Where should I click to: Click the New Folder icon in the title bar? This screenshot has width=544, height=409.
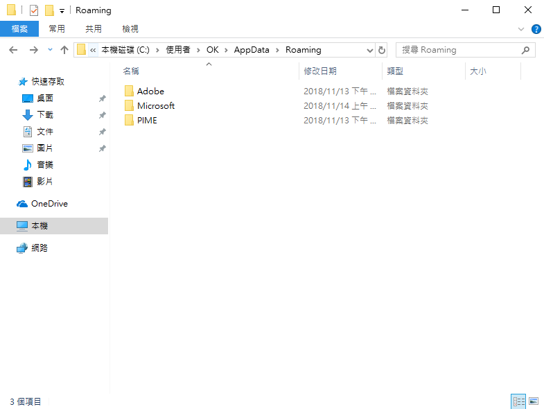click(x=49, y=10)
